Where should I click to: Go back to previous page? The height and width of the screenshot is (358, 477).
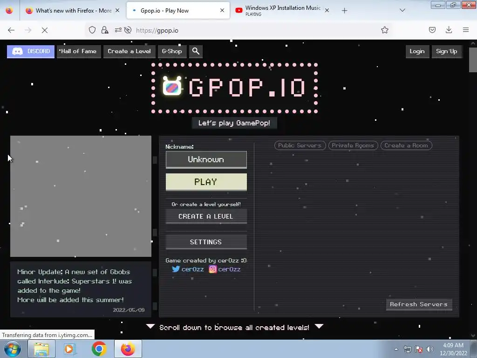pos(11,30)
